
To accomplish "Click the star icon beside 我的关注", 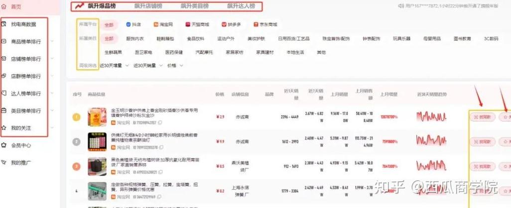I will click(x=3, y=128).
